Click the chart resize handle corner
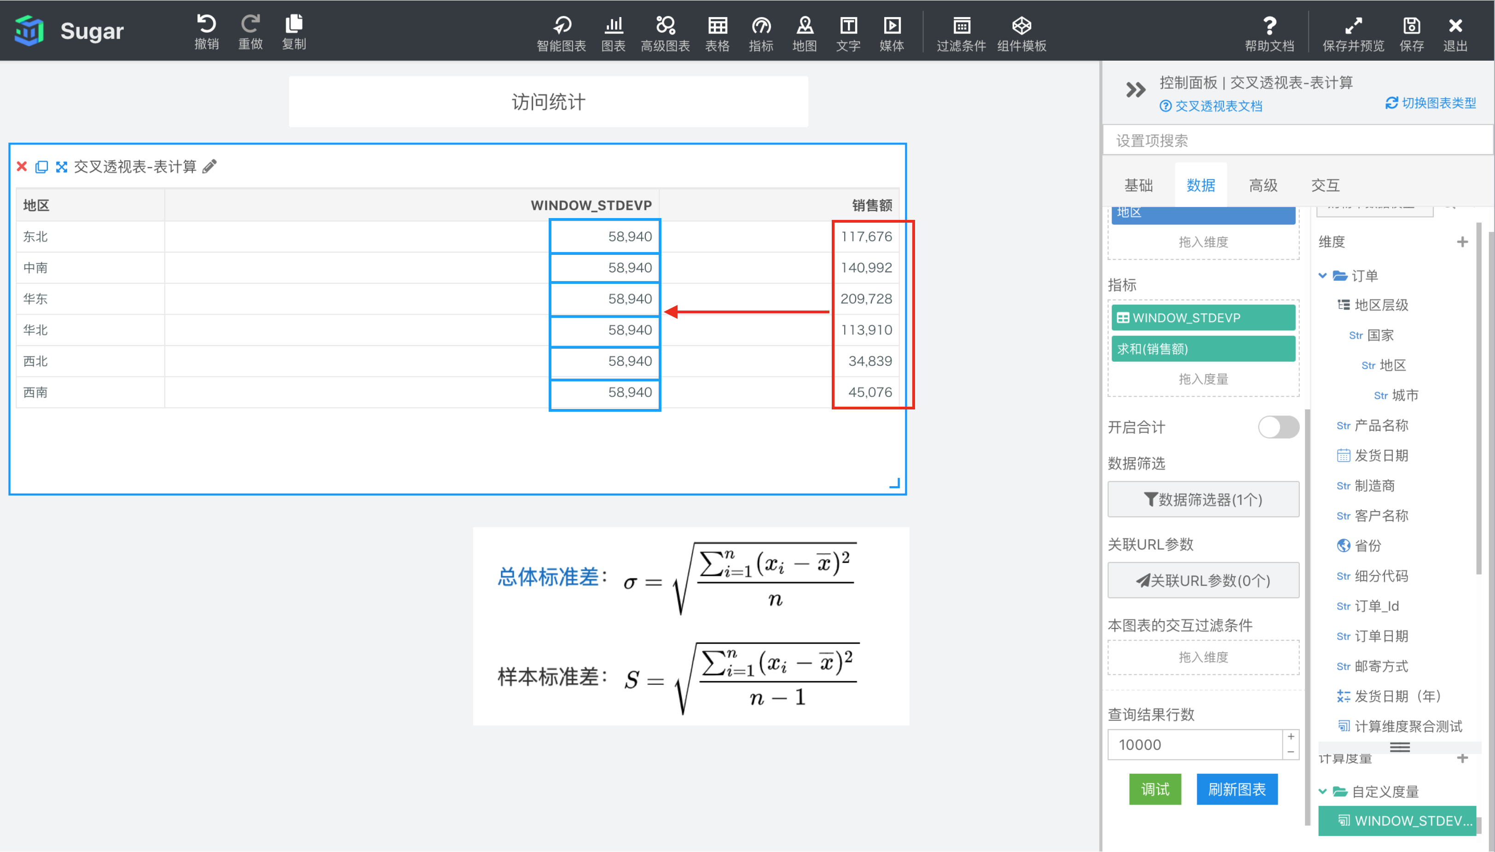 tap(894, 483)
